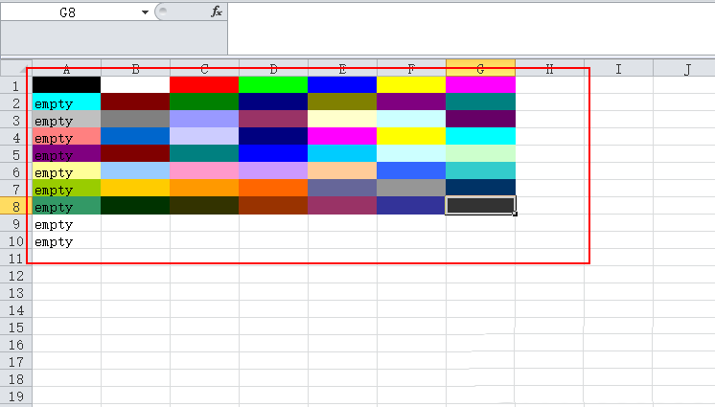Image resolution: width=715 pixels, height=407 pixels.
Task: Select column H header
Action: click(549, 69)
